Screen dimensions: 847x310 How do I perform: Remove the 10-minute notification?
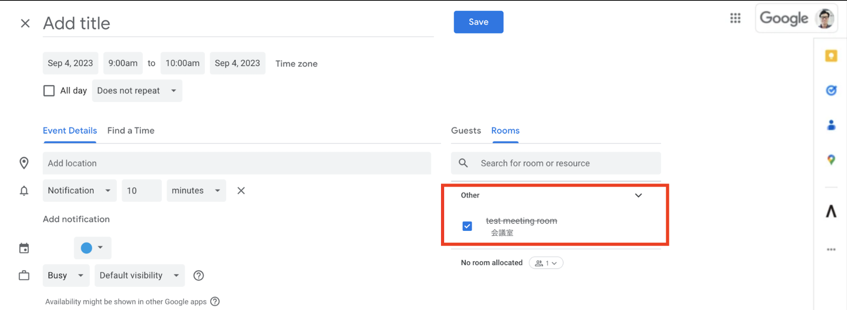(x=241, y=190)
